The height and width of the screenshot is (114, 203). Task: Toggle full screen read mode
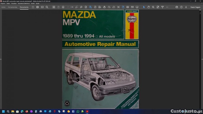pos(137,7)
